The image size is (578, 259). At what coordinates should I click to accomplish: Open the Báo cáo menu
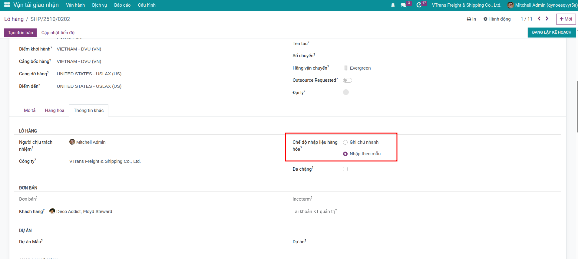(122, 5)
